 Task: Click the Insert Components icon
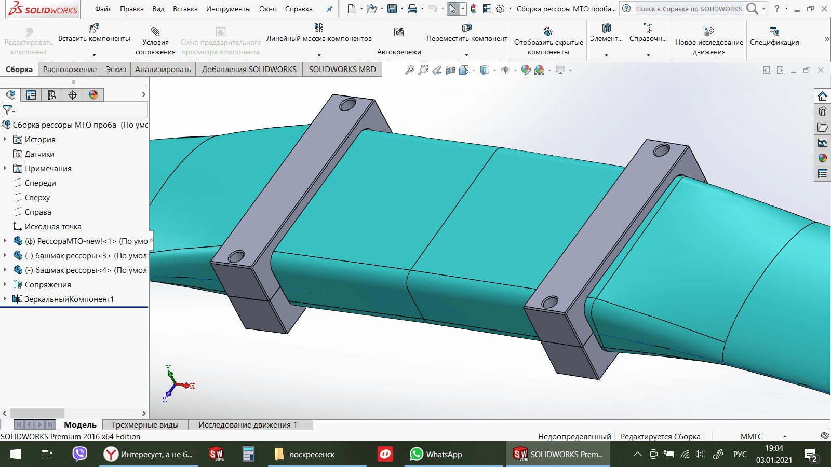(94, 28)
